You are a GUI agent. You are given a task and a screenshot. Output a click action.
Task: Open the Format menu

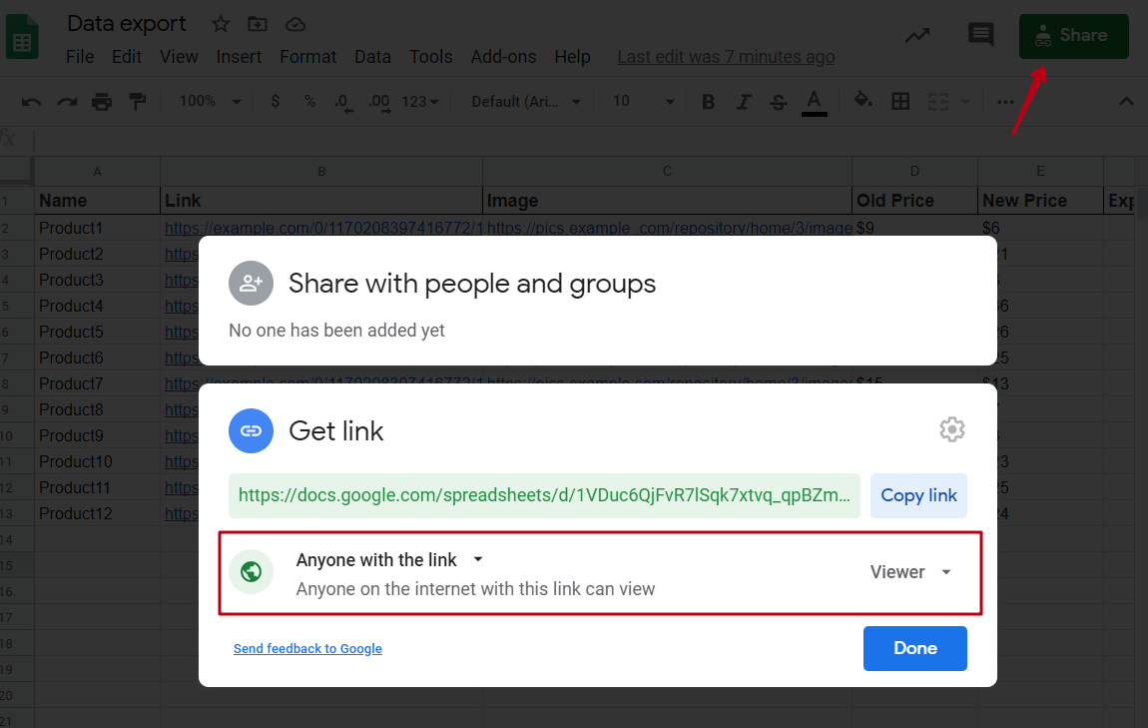click(307, 57)
